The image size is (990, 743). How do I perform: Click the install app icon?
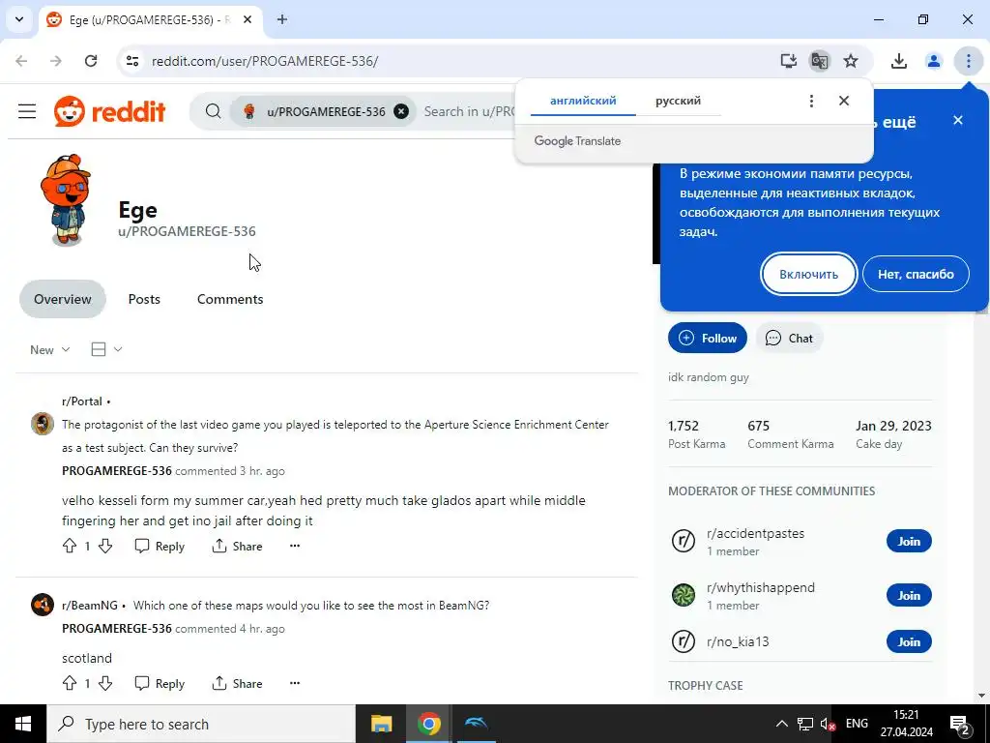788,61
